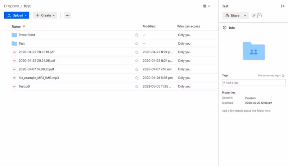Collapse the details side panel

[x=283, y=6]
